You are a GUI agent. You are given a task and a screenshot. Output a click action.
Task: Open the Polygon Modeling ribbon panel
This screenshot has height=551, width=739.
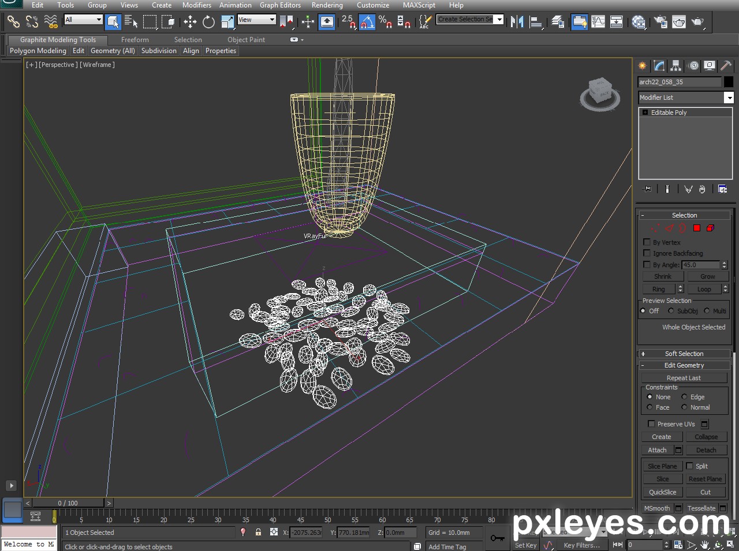tap(38, 51)
